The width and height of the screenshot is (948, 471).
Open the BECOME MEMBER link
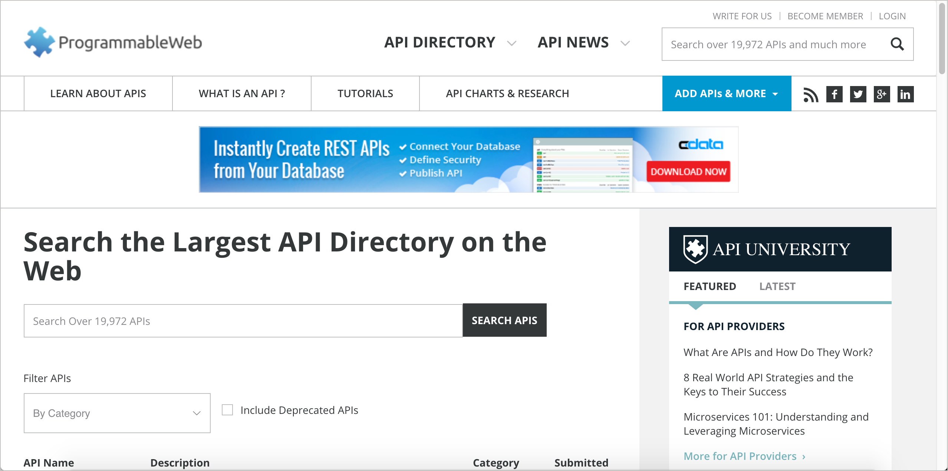(825, 16)
